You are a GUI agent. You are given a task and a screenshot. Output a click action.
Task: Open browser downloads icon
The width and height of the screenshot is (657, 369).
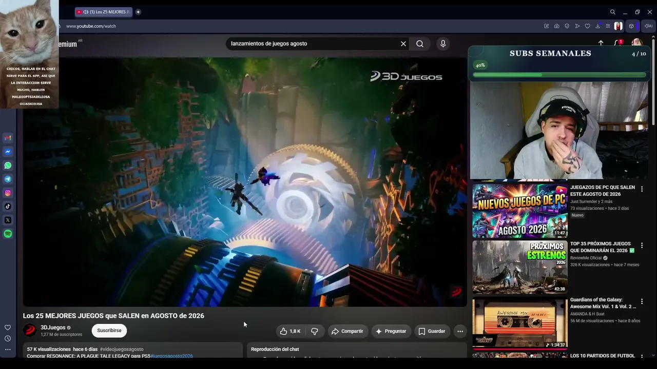[598, 26]
